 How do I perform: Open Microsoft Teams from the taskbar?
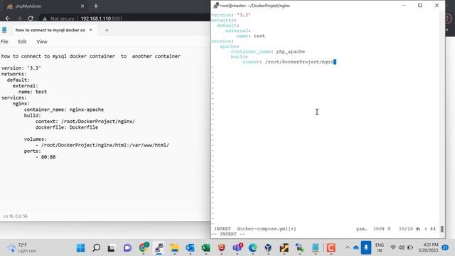pyautogui.click(x=237, y=247)
